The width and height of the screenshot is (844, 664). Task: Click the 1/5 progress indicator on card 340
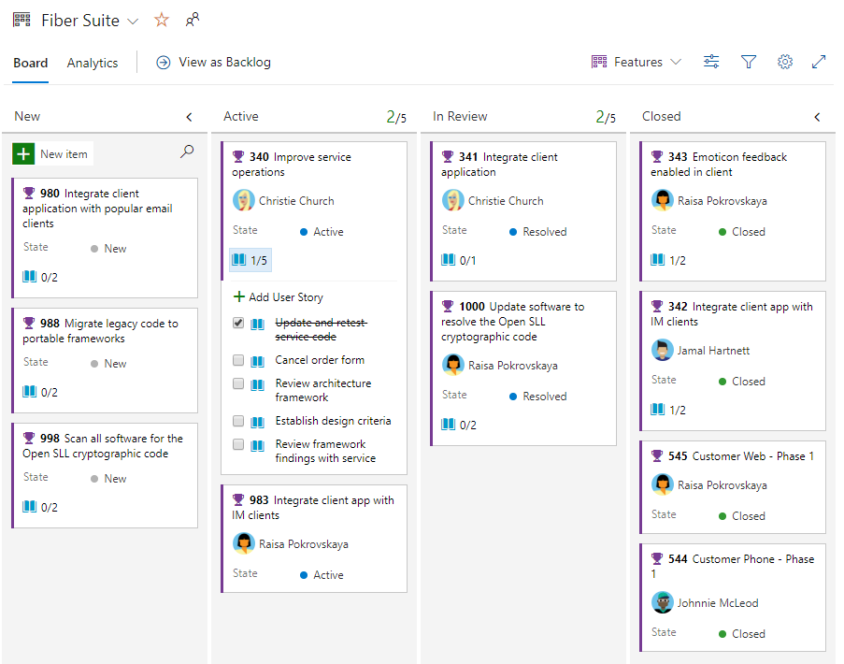point(250,259)
